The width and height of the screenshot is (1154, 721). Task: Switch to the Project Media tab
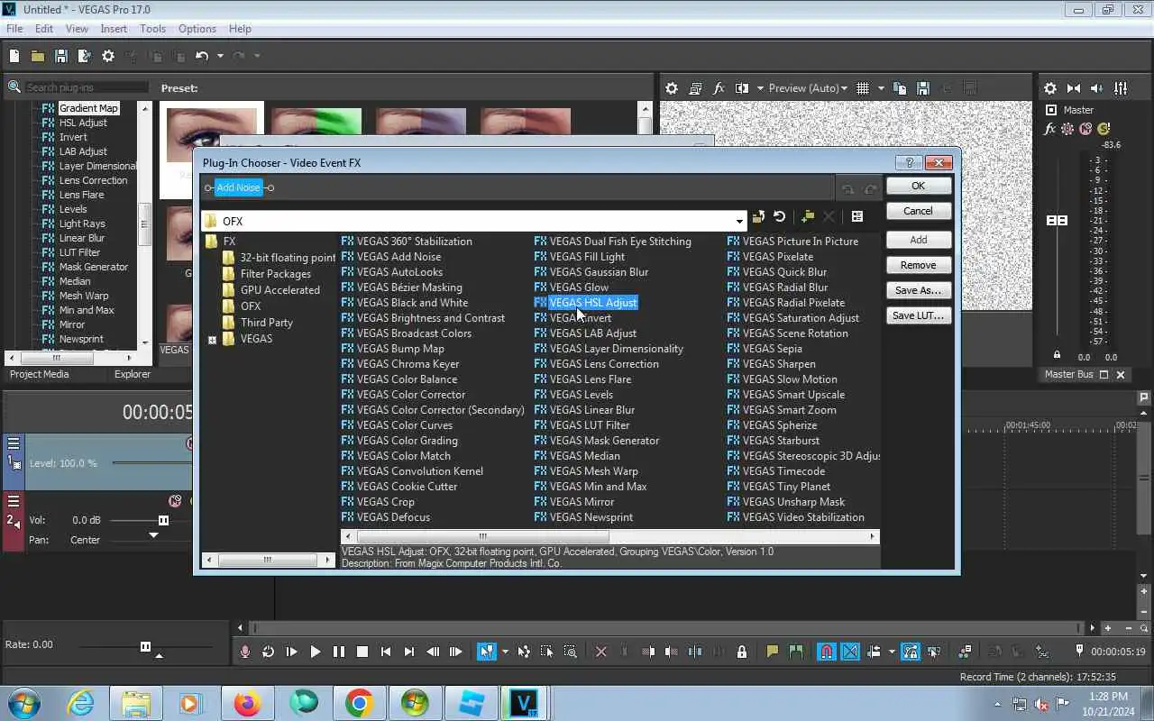40,374
